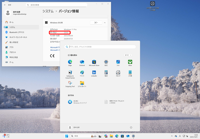Click the Settings window scrollbar
This screenshot has height=139, width=200.
tap(110, 38)
